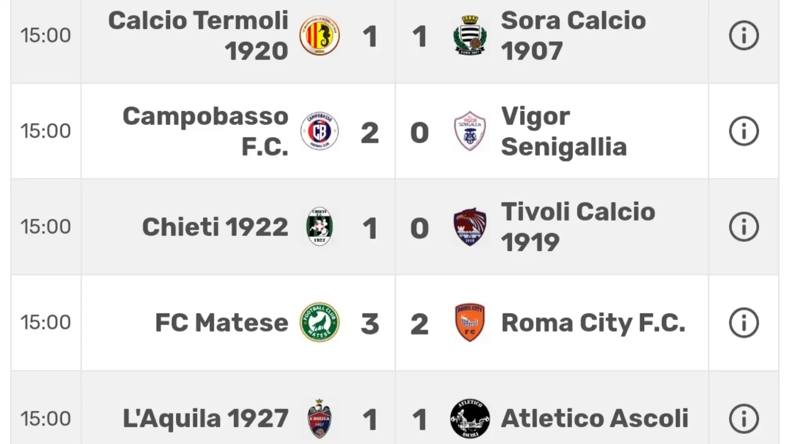The width and height of the screenshot is (789, 444).
Task: Click the L'Aquila 1927 crest
Action: click(x=320, y=419)
